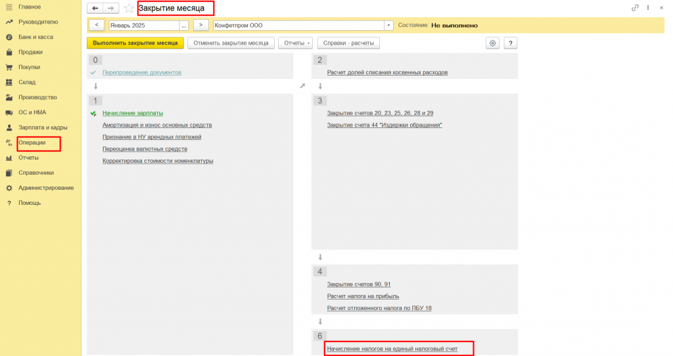Open Начисление налогов на единый налоговый счет

392,349
